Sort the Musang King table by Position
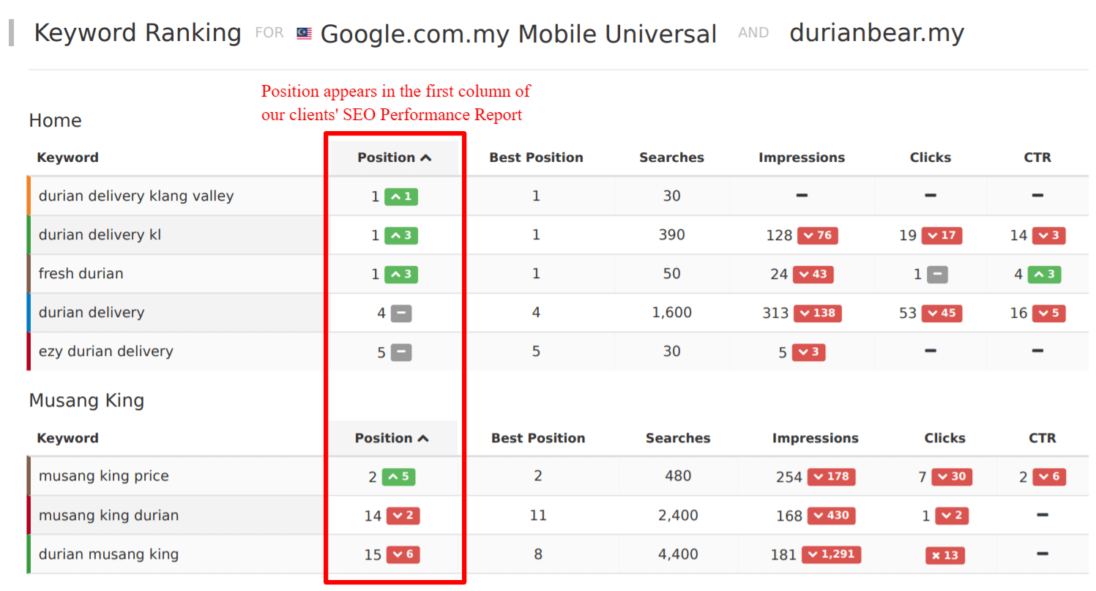 [392, 438]
